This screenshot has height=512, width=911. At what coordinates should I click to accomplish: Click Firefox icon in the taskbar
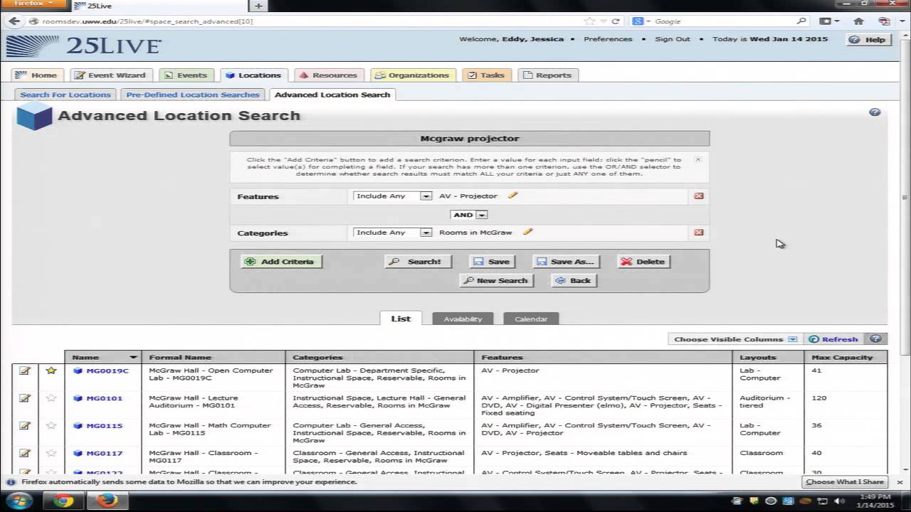coord(107,501)
